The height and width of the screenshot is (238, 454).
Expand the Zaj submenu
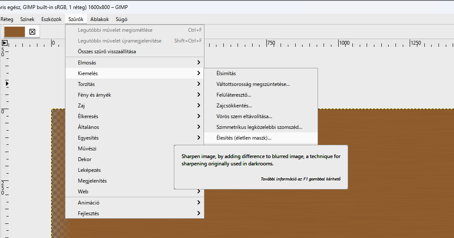[x=135, y=105]
